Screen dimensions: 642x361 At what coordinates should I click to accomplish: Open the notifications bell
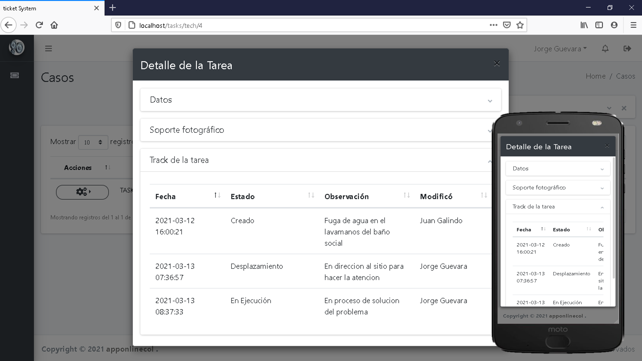pos(605,48)
